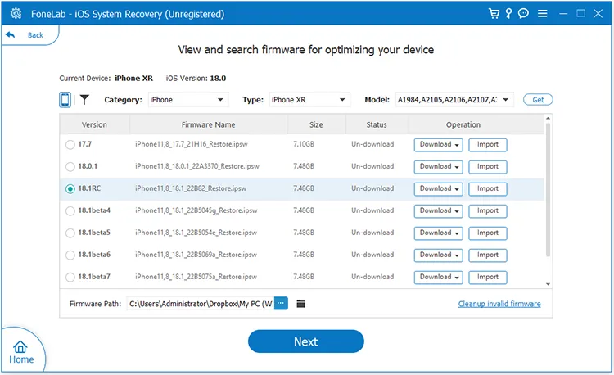Click Import for 18.0.1 firmware
The width and height of the screenshot is (614, 375).
point(488,167)
